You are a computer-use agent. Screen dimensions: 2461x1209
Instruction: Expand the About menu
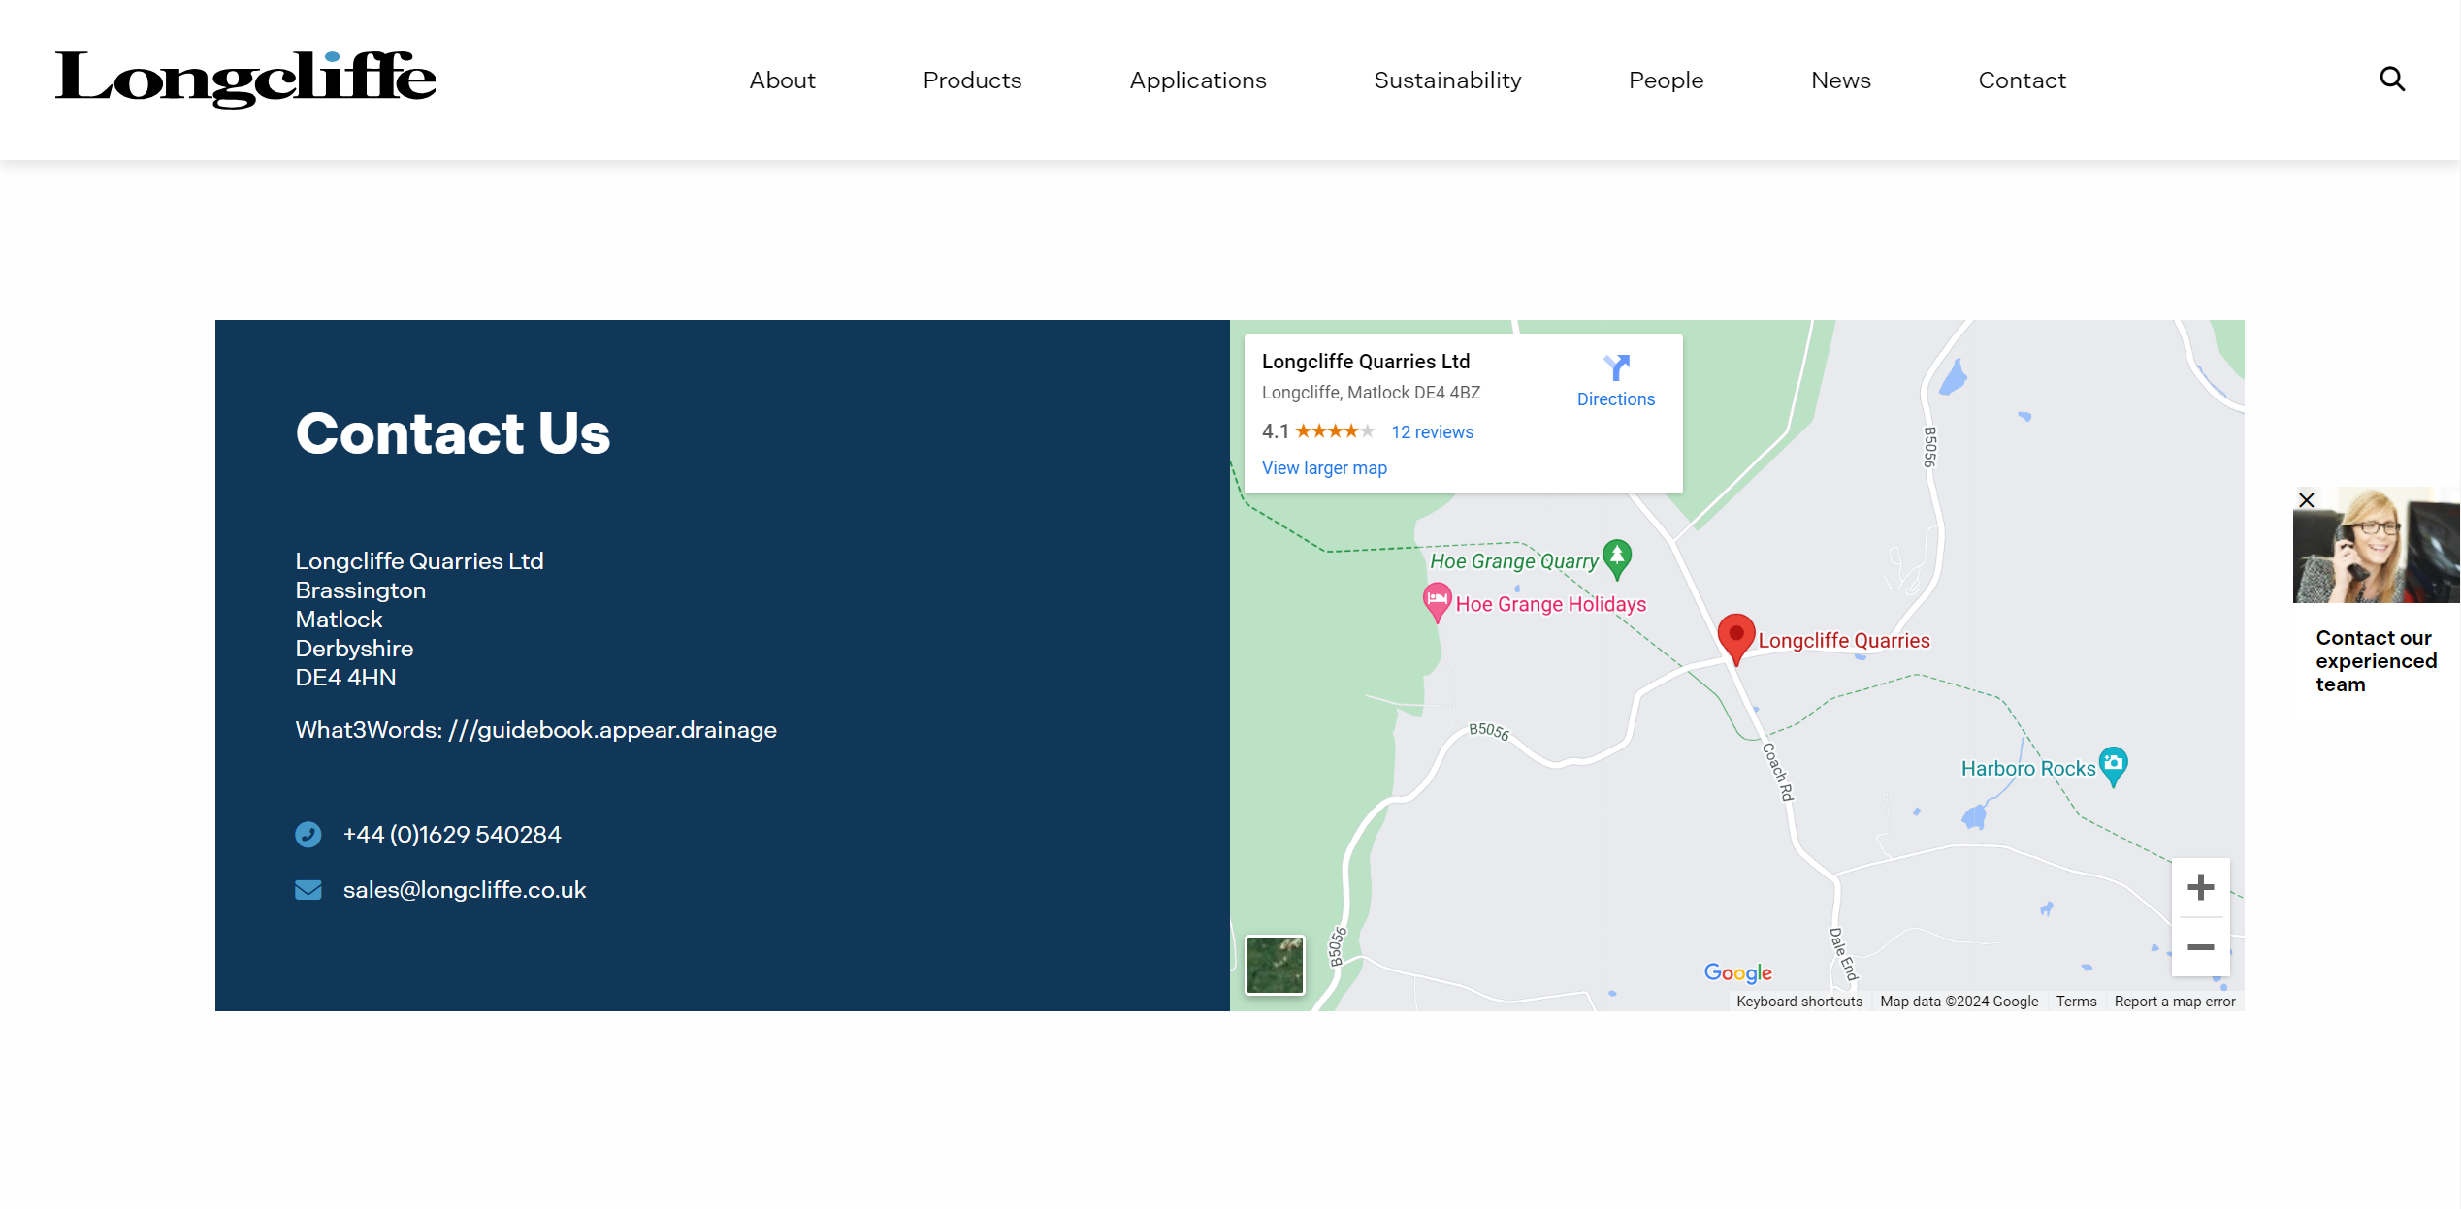(x=782, y=80)
